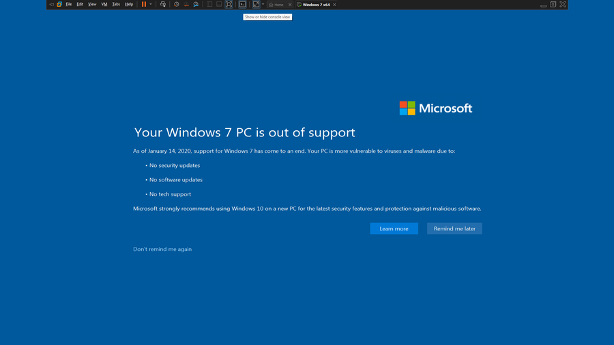Open the Tabs menu
This screenshot has height=345, width=614.
point(116,4)
